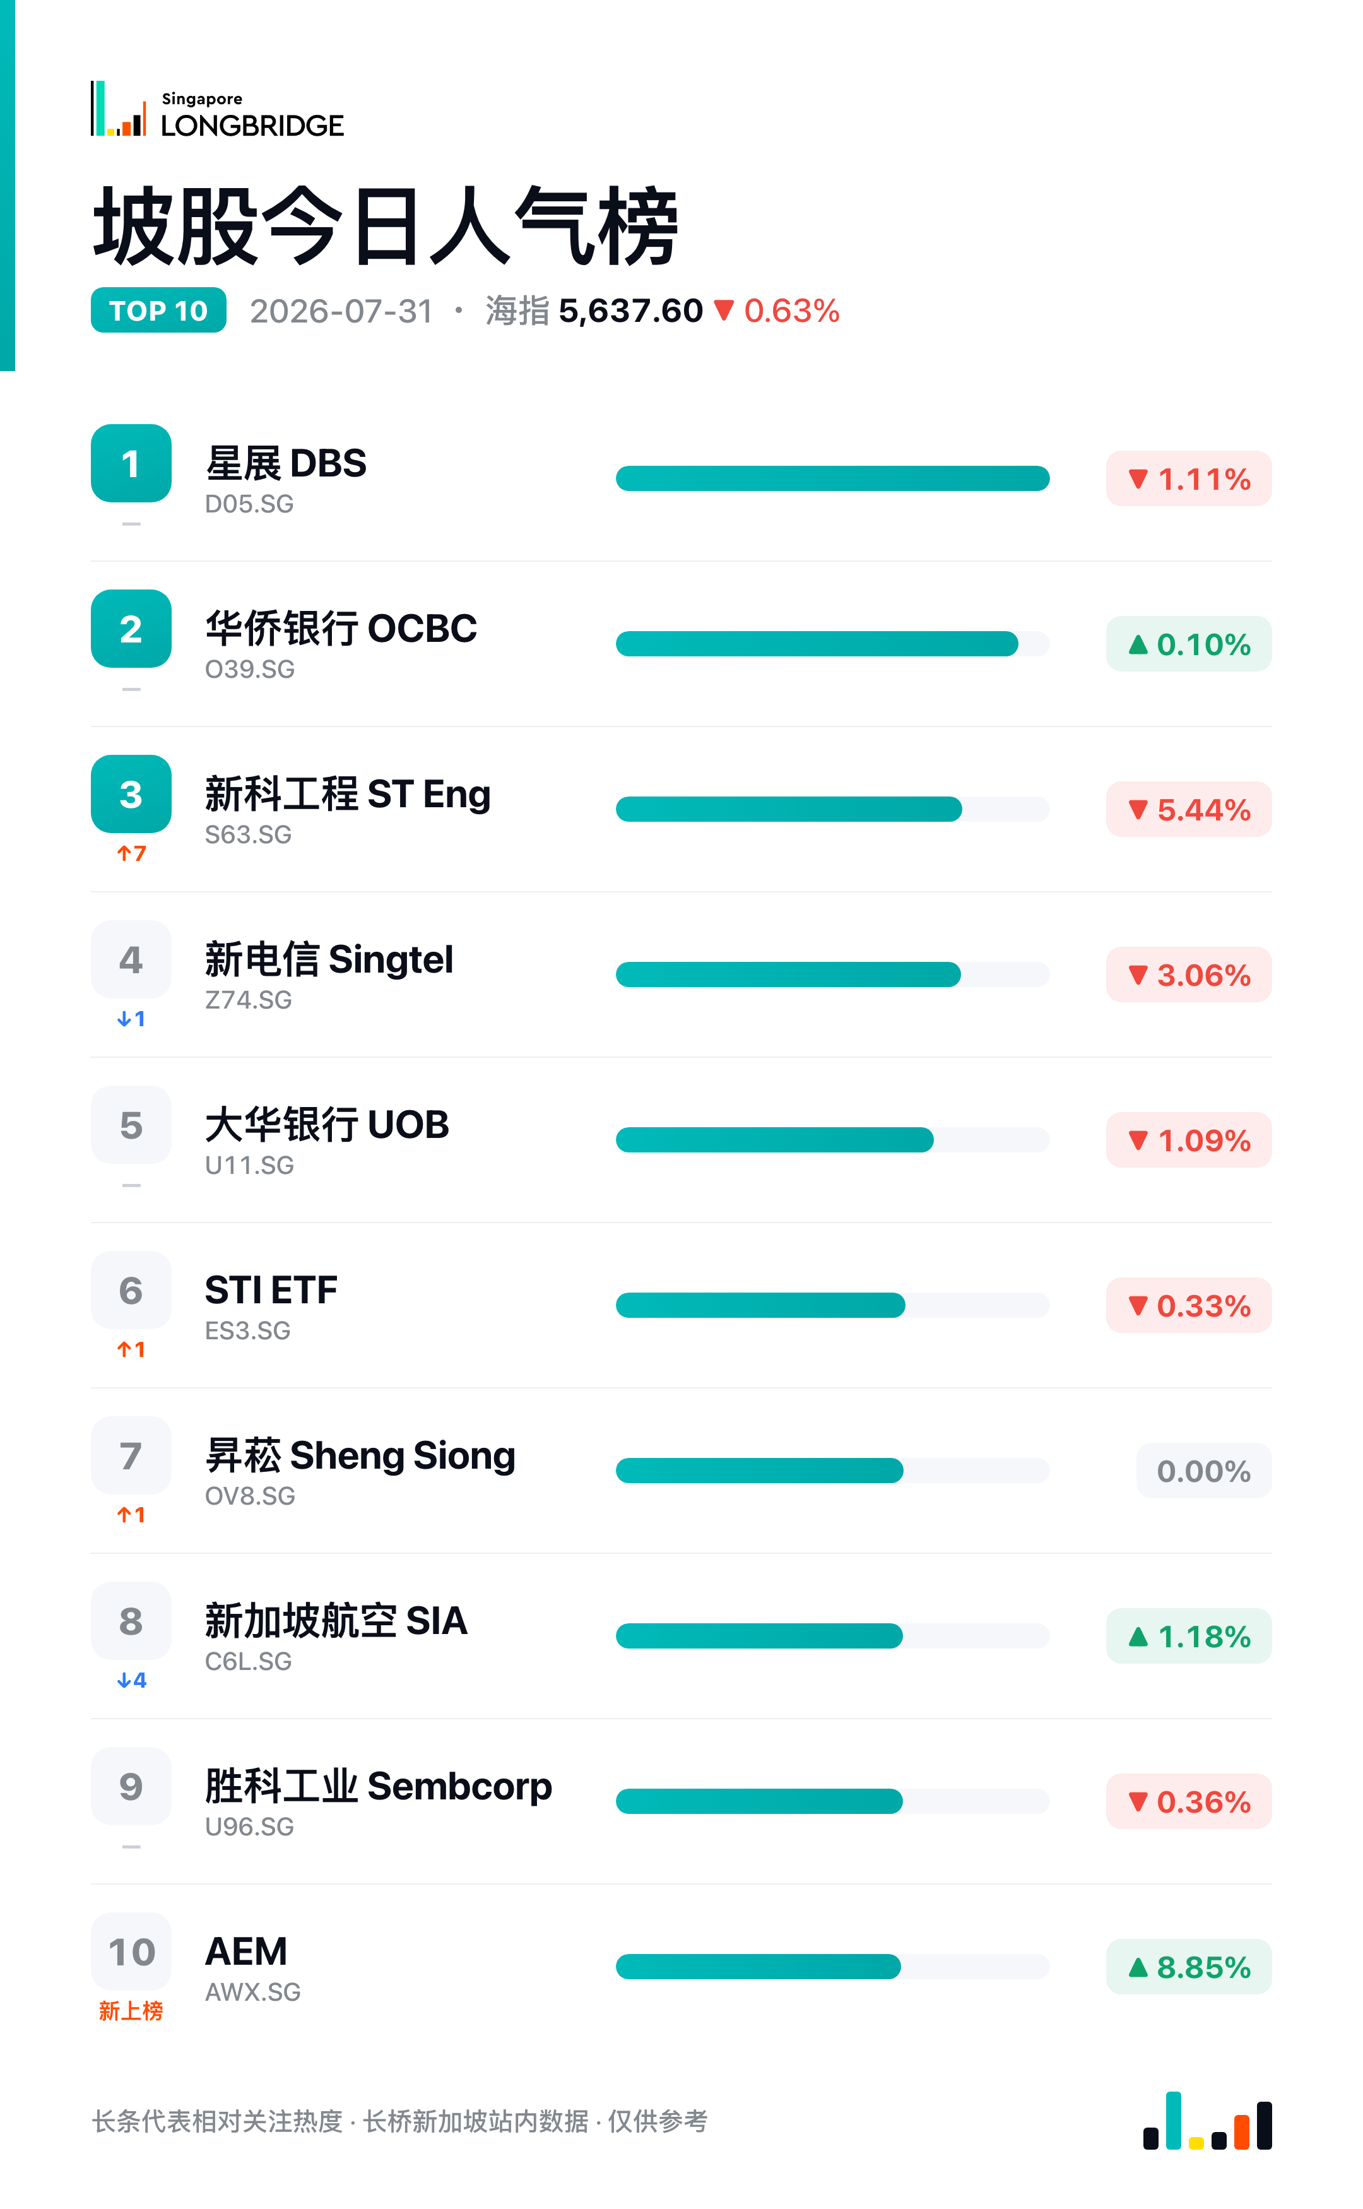Click the up 7 rank change indicator

[x=132, y=853]
